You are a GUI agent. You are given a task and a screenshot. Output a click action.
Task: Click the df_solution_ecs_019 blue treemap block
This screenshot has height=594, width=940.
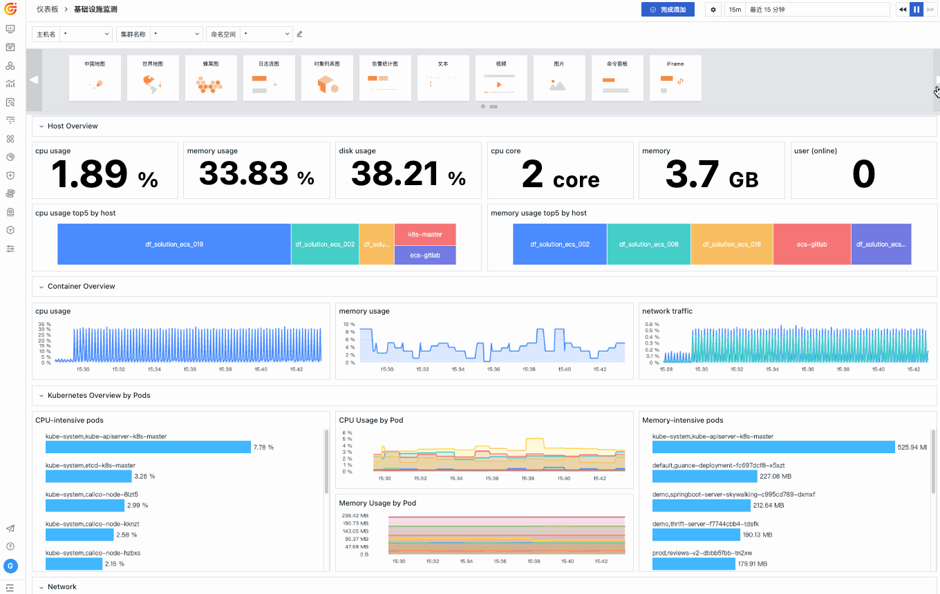click(x=174, y=245)
